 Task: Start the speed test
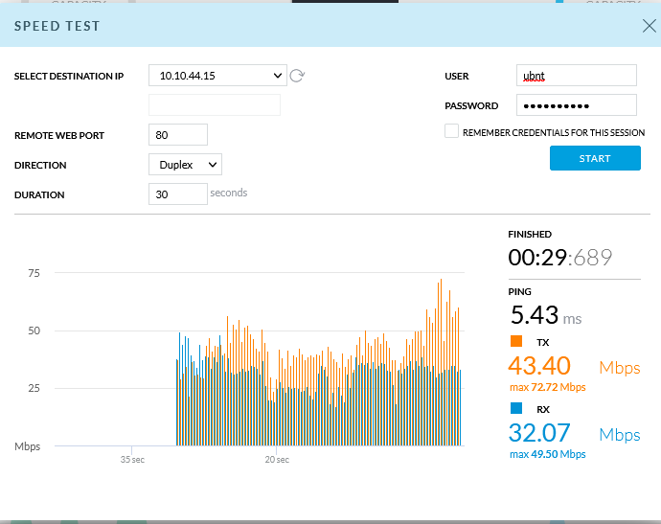click(x=595, y=158)
